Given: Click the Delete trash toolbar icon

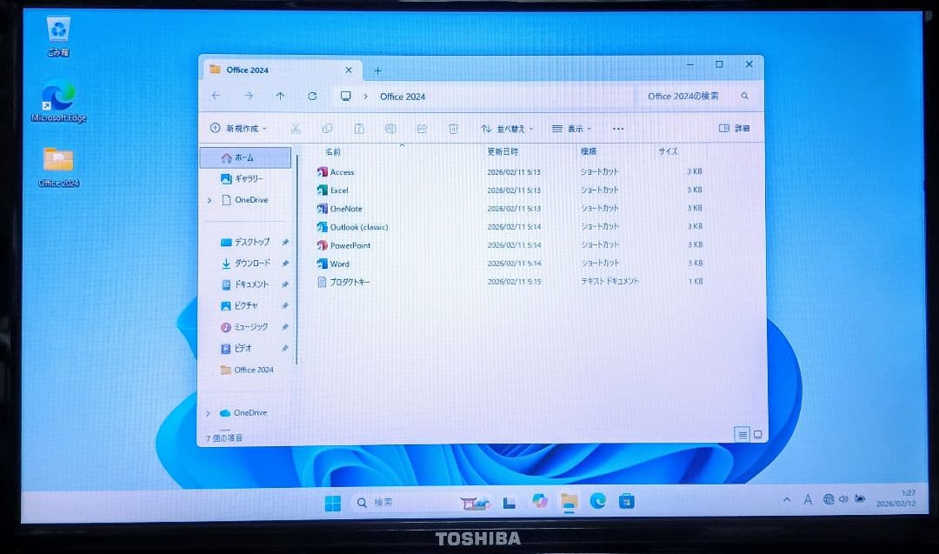Looking at the screenshot, I should [x=453, y=129].
